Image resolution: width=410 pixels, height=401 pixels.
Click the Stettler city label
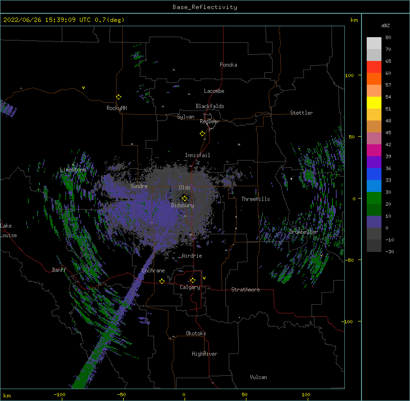[x=301, y=113]
